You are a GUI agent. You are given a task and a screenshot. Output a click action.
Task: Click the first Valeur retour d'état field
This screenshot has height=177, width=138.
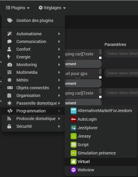pyautogui.click(x=121, y=53)
